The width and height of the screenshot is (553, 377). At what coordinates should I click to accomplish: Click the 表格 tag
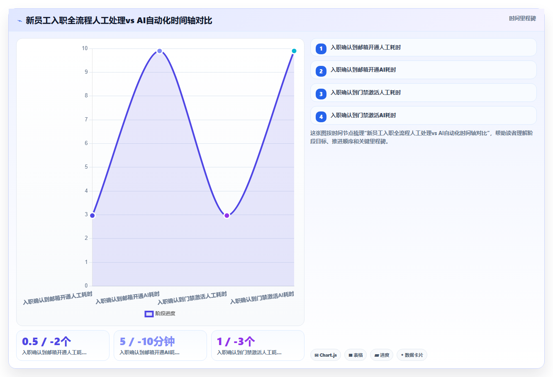pyautogui.click(x=356, y=355)
